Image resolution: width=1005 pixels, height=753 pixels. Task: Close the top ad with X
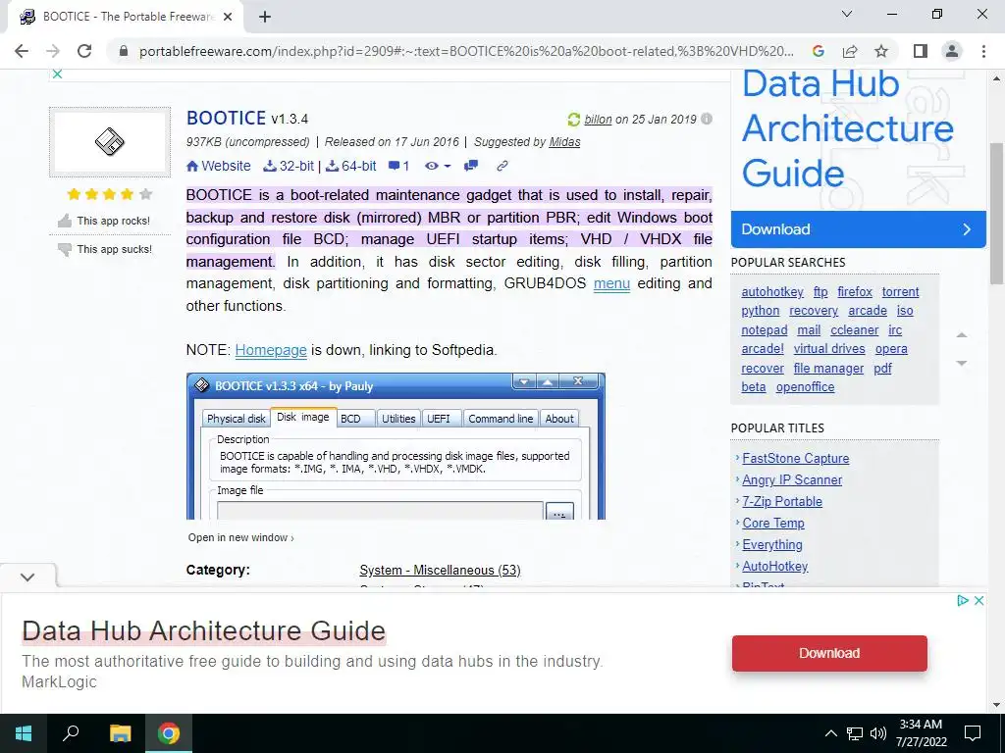point(57,75)
